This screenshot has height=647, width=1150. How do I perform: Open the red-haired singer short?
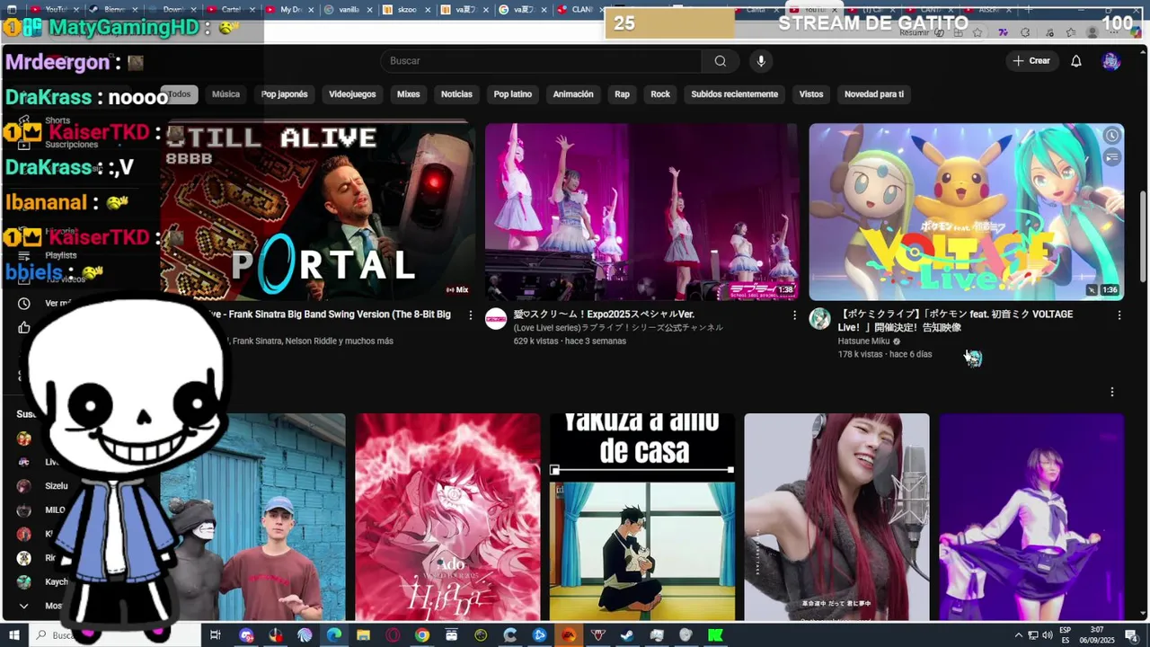pyautogui.click(x=836, y=517)
